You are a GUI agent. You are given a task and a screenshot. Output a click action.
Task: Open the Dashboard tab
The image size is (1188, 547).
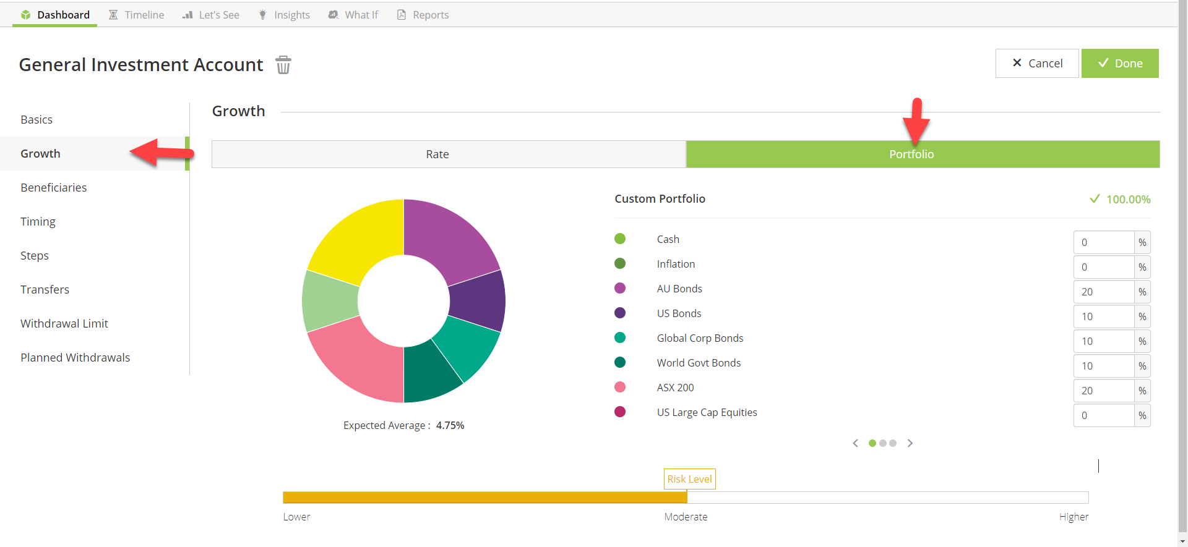coord(54,15)
